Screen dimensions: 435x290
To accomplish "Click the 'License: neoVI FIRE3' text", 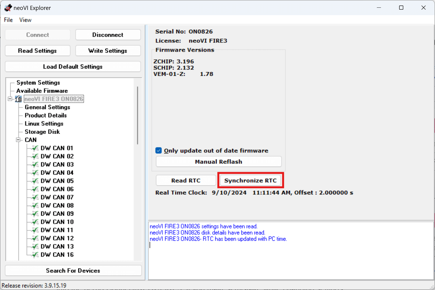I will pyautogui.click(x=191, y=41).
